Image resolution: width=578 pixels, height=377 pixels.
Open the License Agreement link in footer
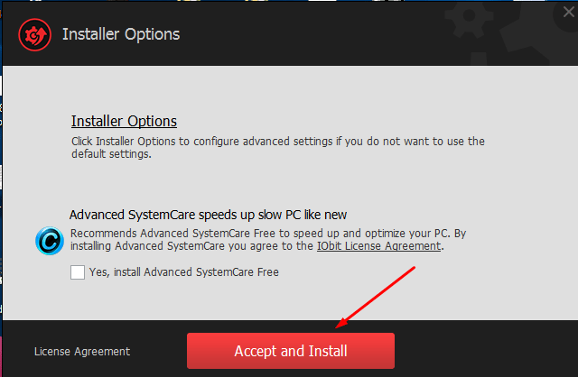pyautogui.click(x=82, y=351)
